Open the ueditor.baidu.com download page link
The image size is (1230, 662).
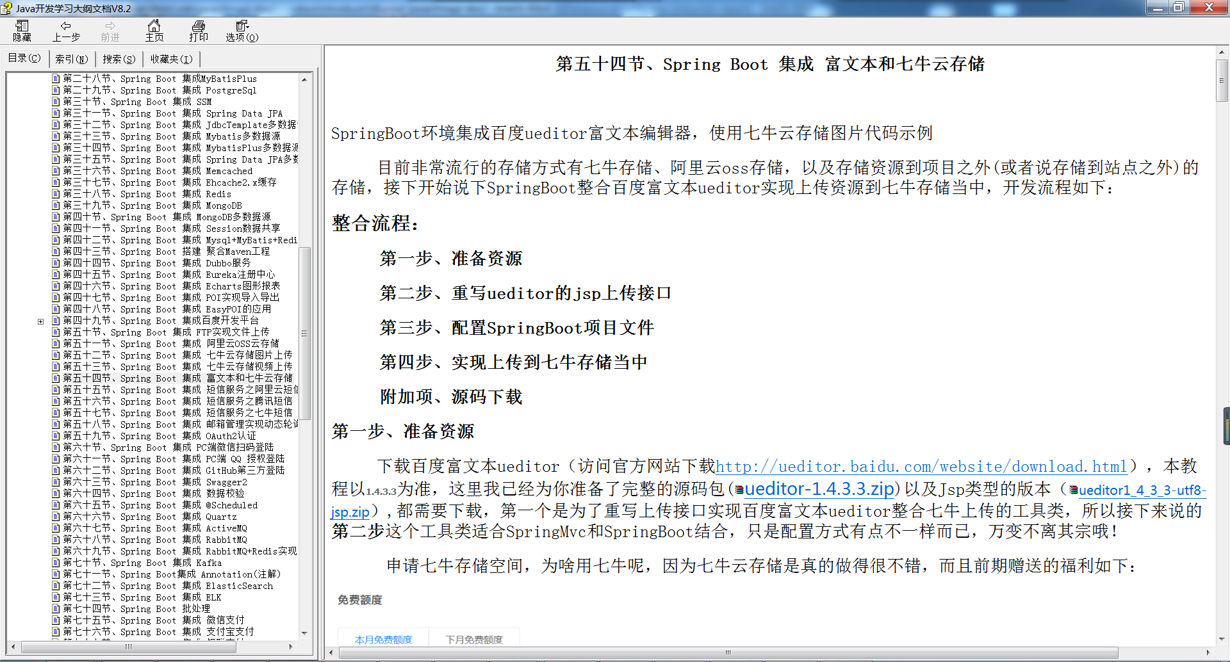click(921, 466)
